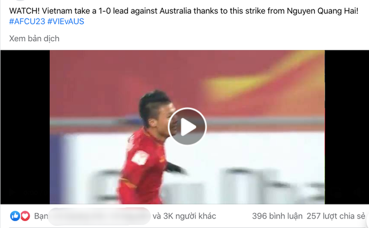Click 'Nguyen Quang Hai' in the caption

click(x=323, y=11)
